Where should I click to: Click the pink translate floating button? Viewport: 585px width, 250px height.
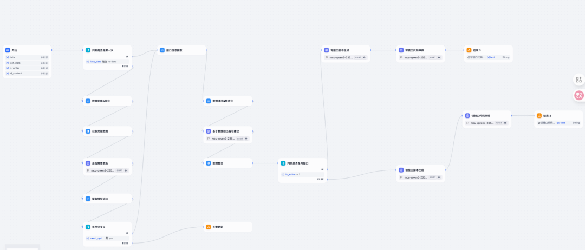pos(579,96)
